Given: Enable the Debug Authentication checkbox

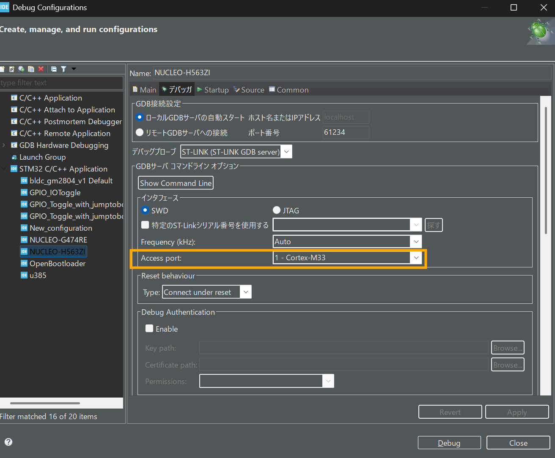Looking at the screenshot, I should click(x=149, y=329).
